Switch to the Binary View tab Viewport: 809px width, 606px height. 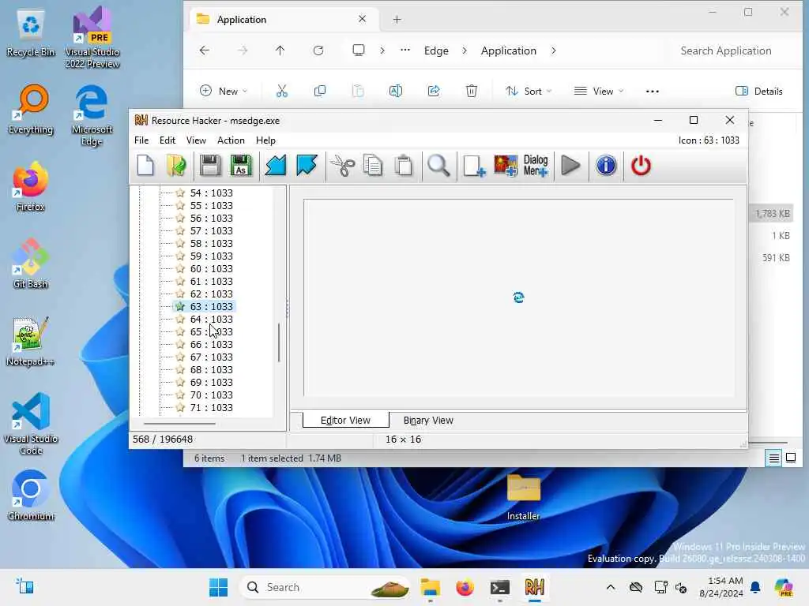pyautogui.click(x=428, y=420)
